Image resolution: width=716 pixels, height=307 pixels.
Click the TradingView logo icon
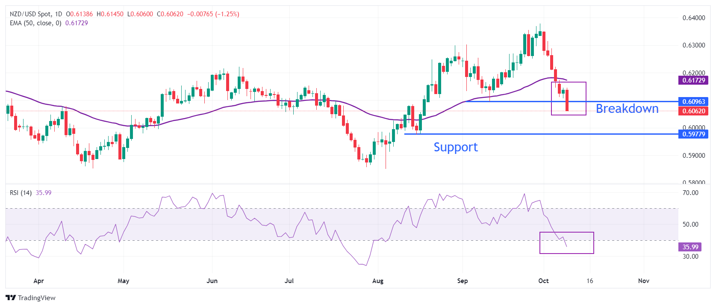[11, 298]
